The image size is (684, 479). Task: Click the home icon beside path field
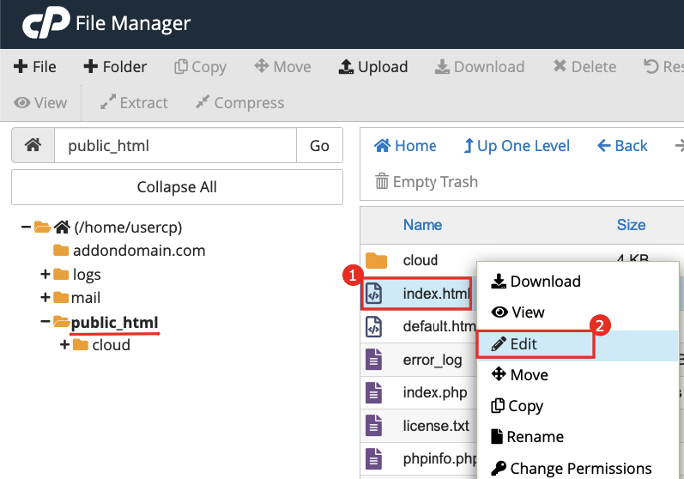[x=33, y=145]
